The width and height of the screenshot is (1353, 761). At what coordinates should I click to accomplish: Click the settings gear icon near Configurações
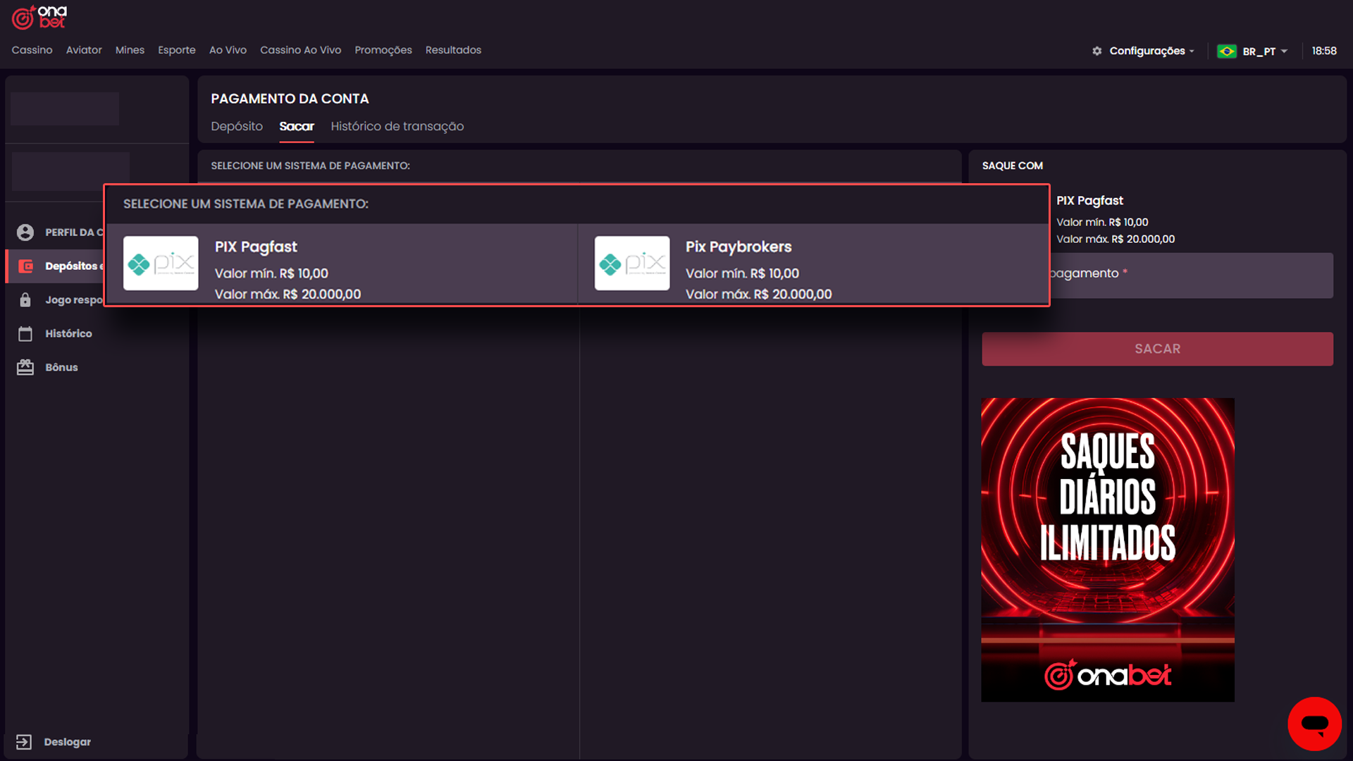[1097, 51]
